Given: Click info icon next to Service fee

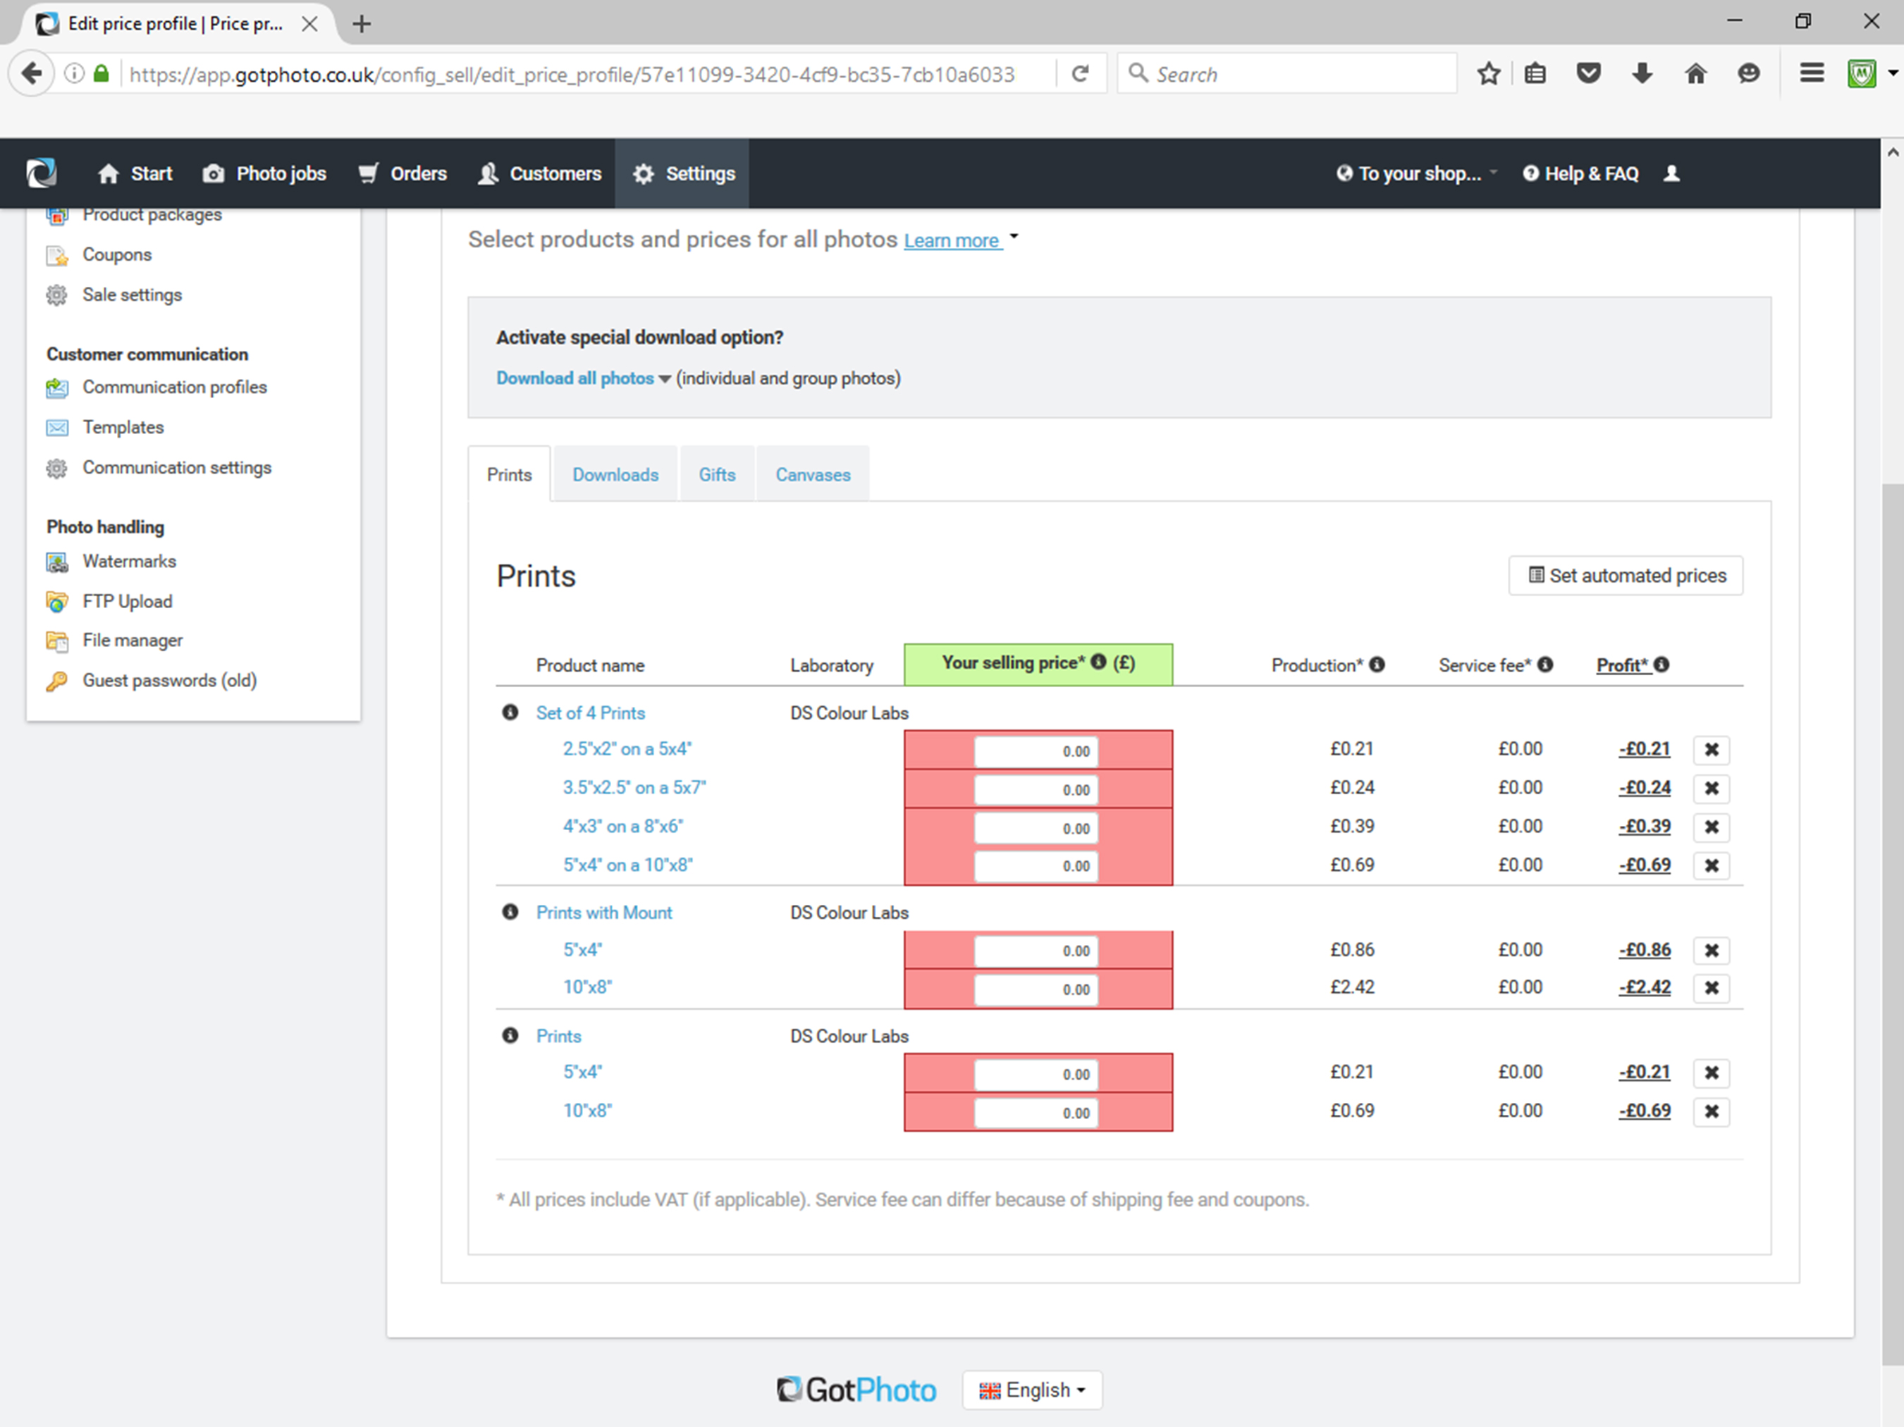Looking at the screenshot, I should (1545, 665).
